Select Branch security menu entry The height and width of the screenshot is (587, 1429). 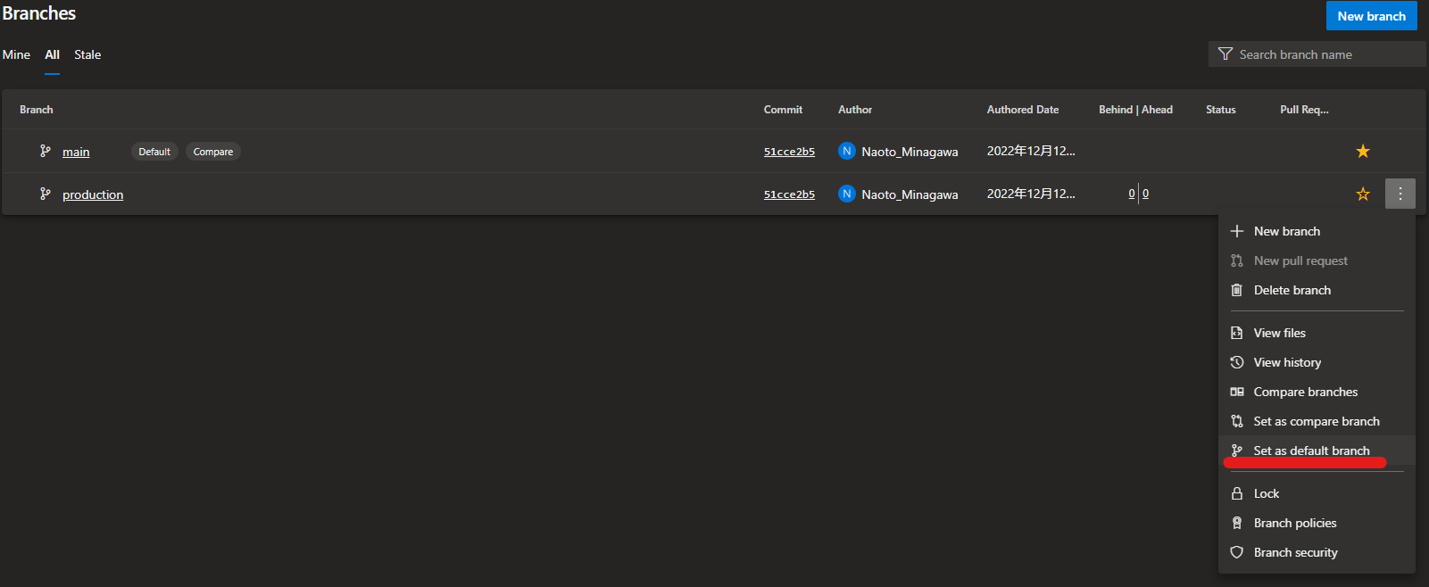point(1317,552)
